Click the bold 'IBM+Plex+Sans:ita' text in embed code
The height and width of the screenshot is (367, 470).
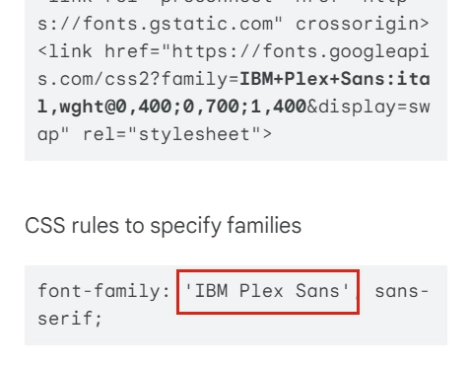(335, 79)
